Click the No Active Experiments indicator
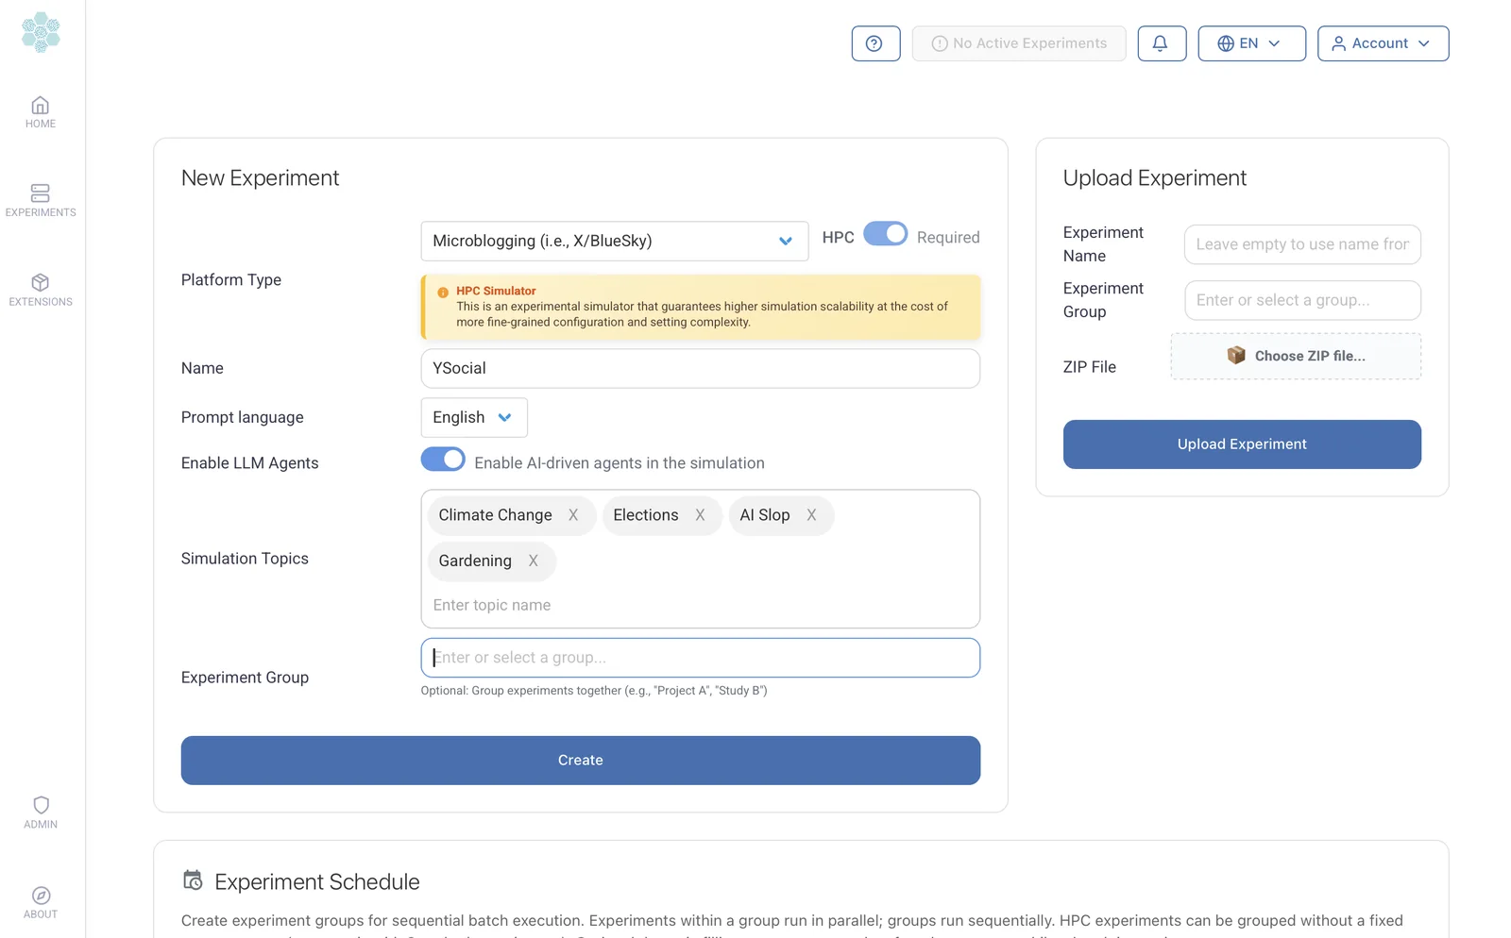The height and width of the screenshot is (938, 1511). click(1019, 43)
